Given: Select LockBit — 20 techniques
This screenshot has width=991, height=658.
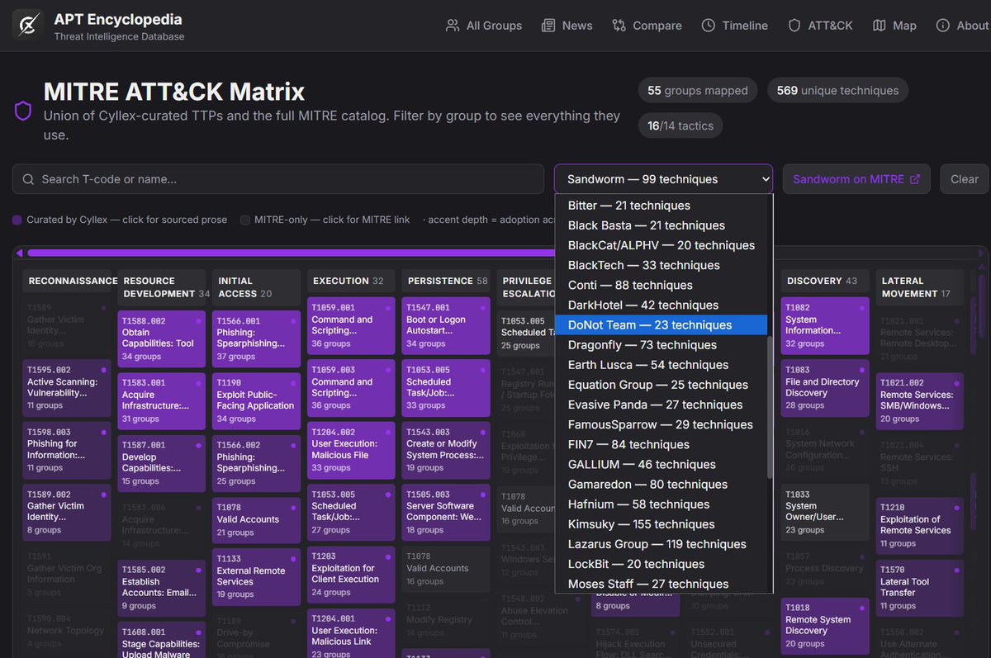Looking at the screenshot, I should [661, 564].
